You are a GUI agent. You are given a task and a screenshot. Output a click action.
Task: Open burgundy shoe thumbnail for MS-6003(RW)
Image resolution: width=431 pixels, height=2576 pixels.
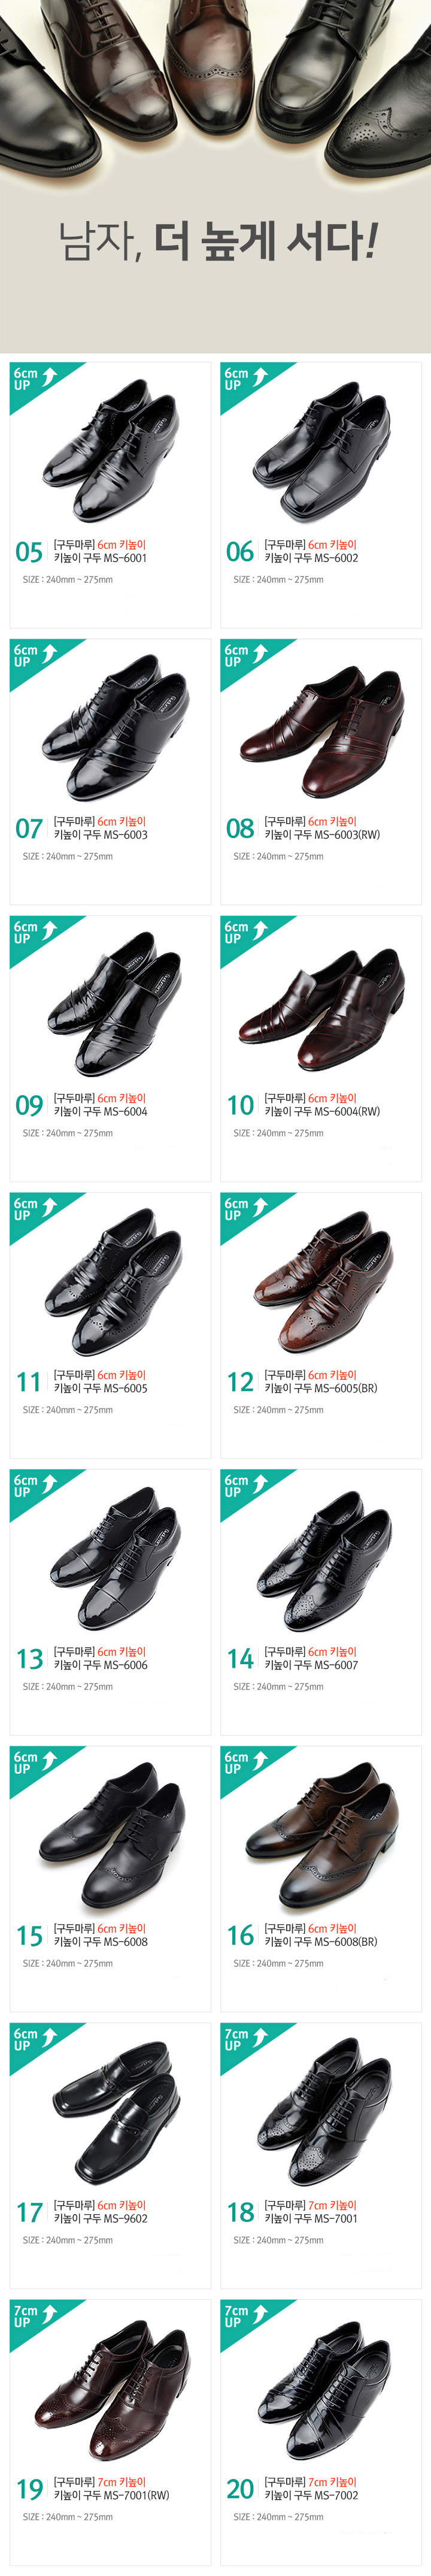(x=322, y=727)
